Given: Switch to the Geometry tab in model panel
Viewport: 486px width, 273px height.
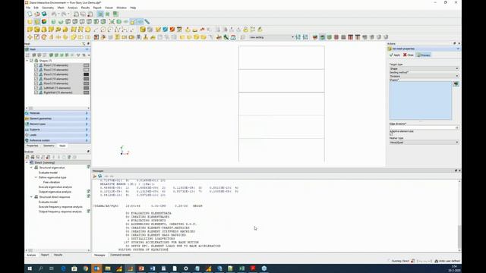Looking at the screenshot, I should pyautogui.click(x=49, y=146).
